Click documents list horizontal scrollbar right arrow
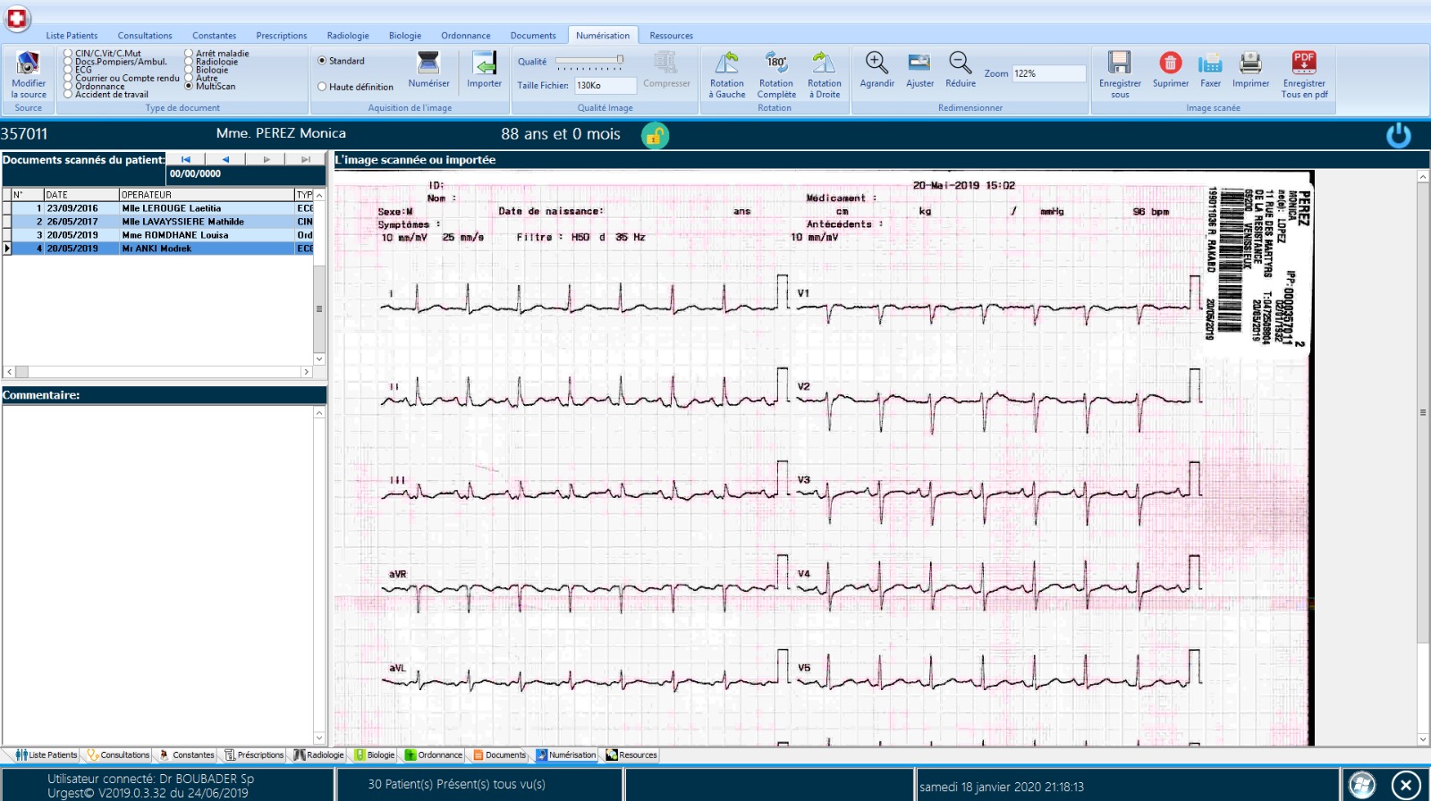Image resolution: width=1431 pixels, height=801 pixels. 306,372
